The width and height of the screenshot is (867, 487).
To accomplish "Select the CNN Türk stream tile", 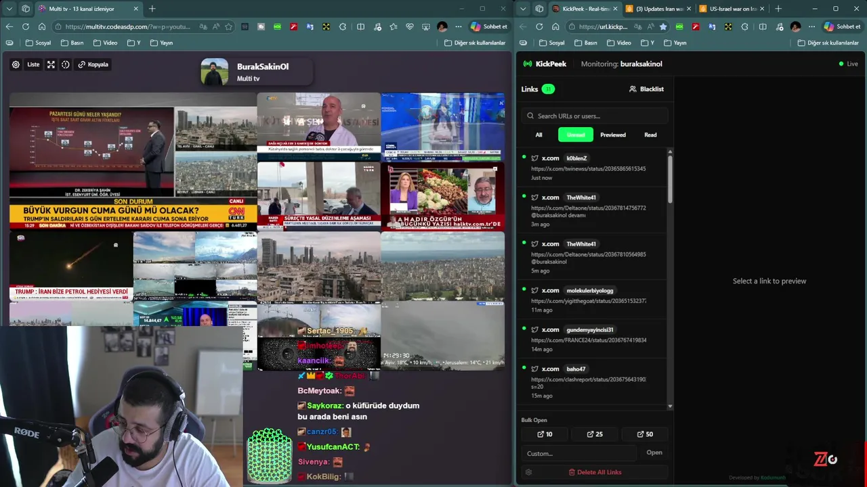I will pyautogui.click(x=133, y=160).
